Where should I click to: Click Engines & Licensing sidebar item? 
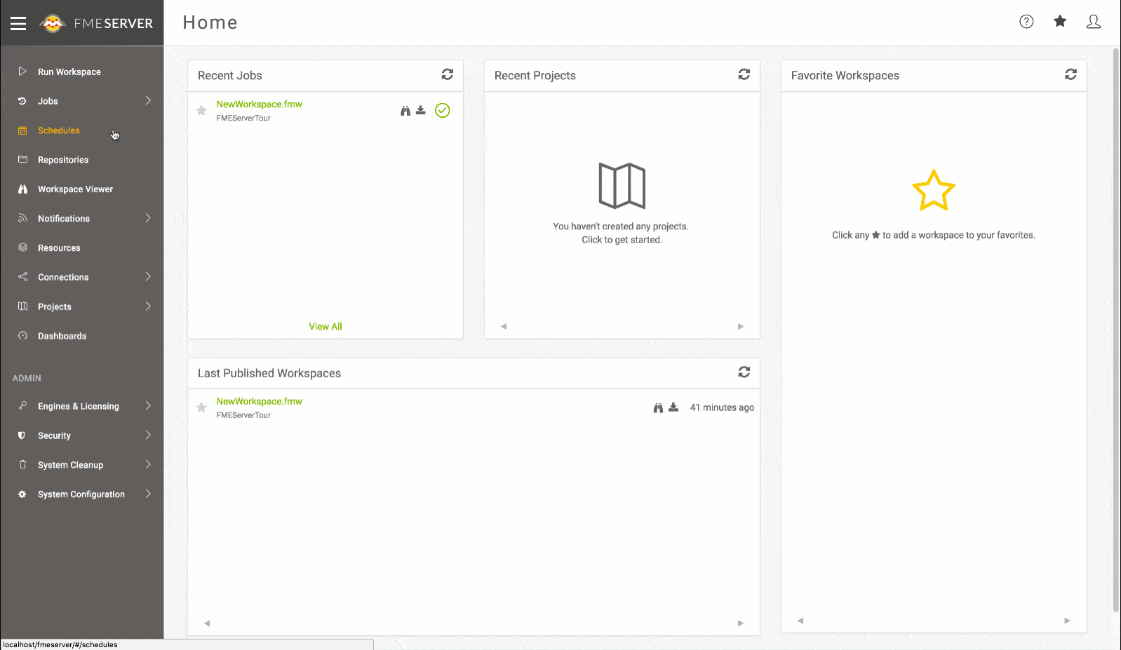click(79, 406)
